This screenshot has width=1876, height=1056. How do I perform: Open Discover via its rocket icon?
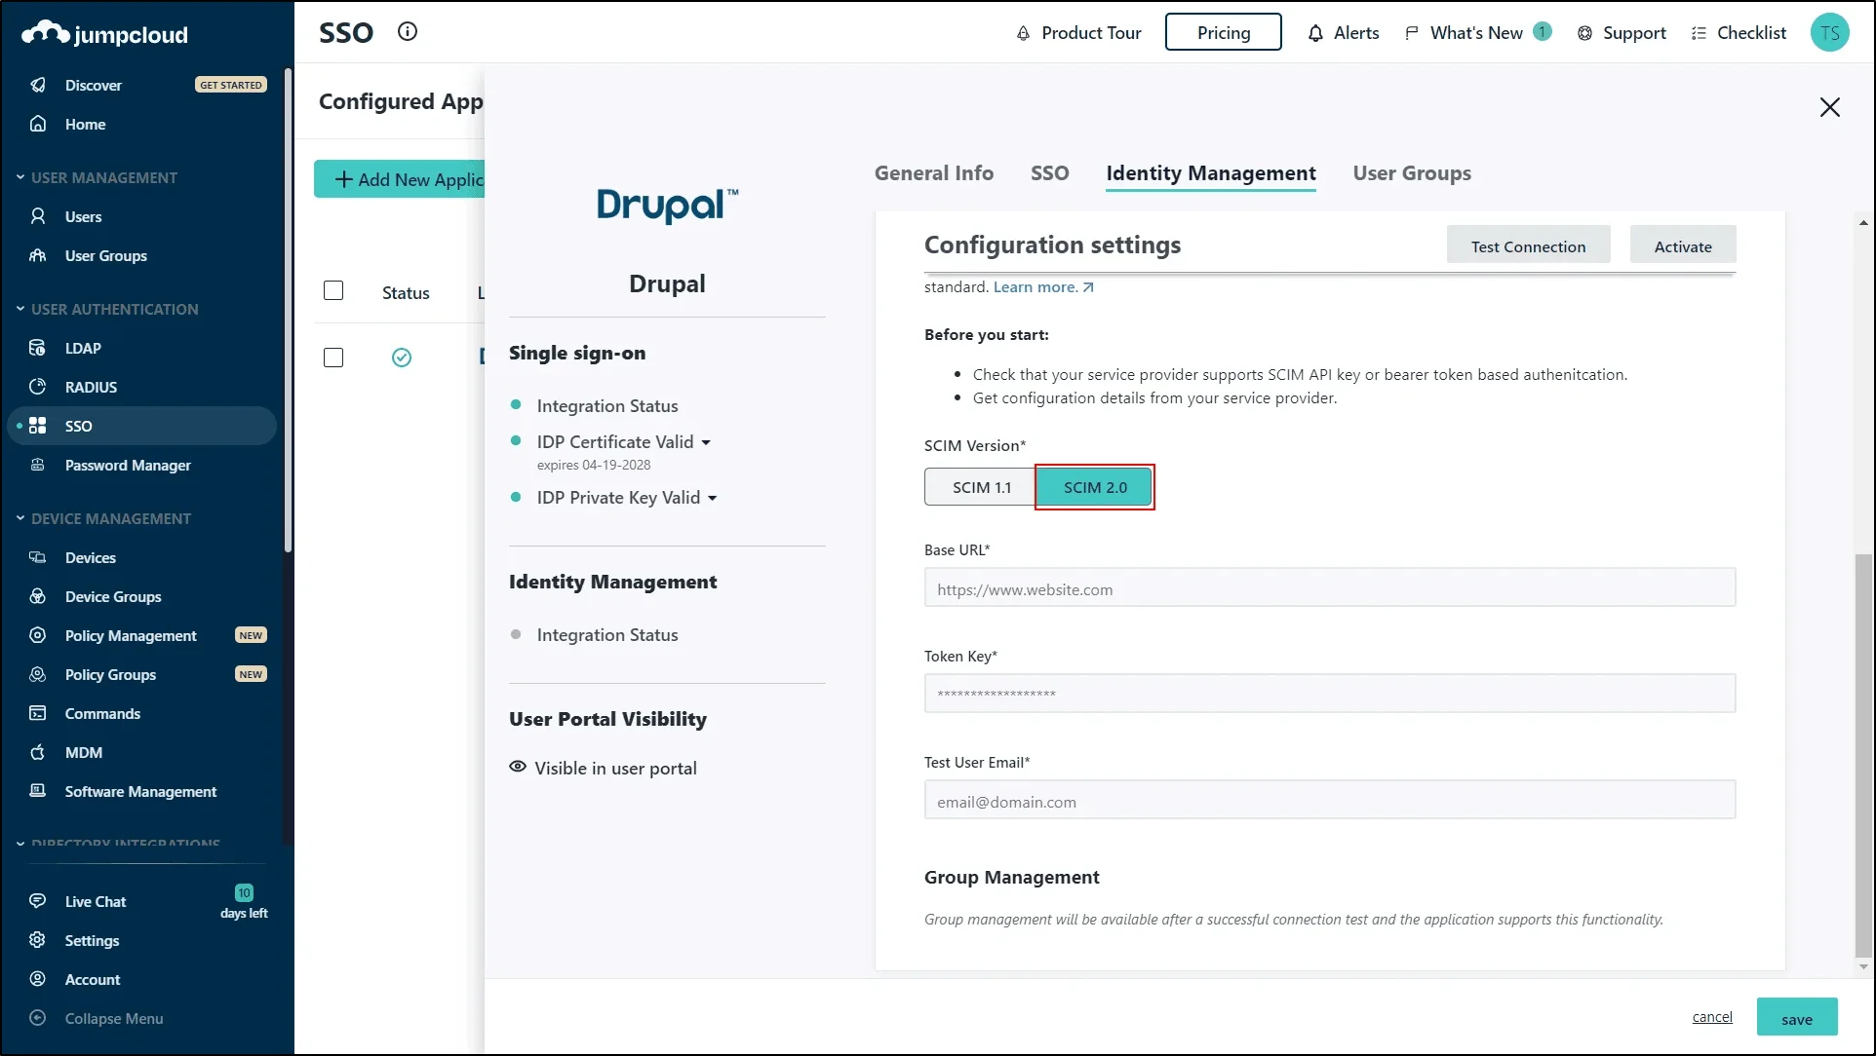click(x=38, y=85)
